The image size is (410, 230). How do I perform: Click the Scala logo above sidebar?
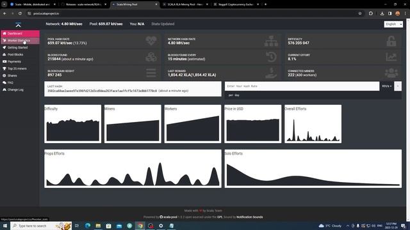click(18, 24)
